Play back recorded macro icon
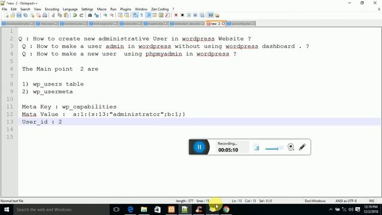The height and width of the screenshot is (215, 382). [189, 16]
